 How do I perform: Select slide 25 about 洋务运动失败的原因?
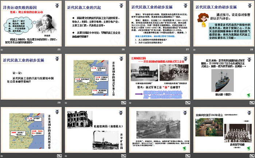click(x=31, y=24)
